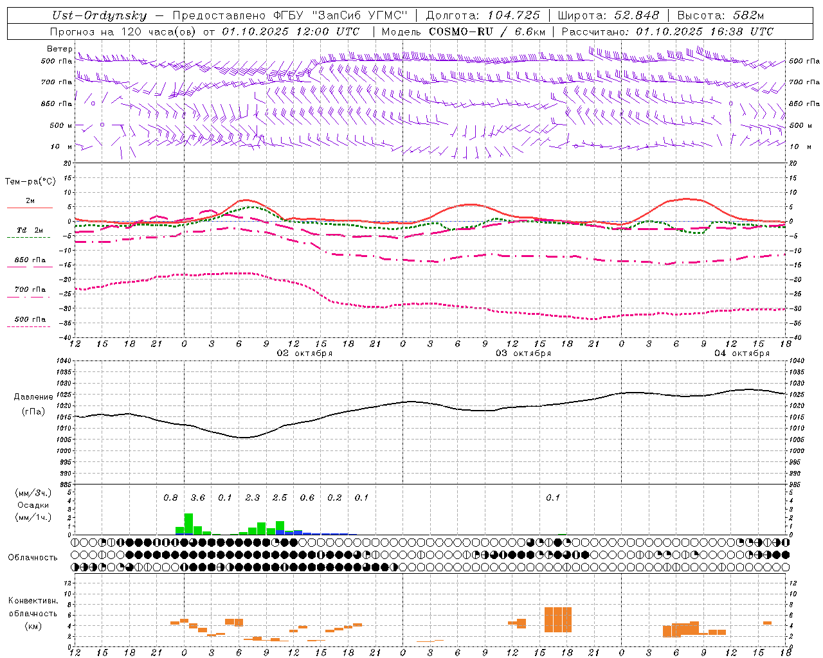Click the 'Ветер' wind panel label
Viewport: 823px width, 658px height.
click(x=60, y=49)
